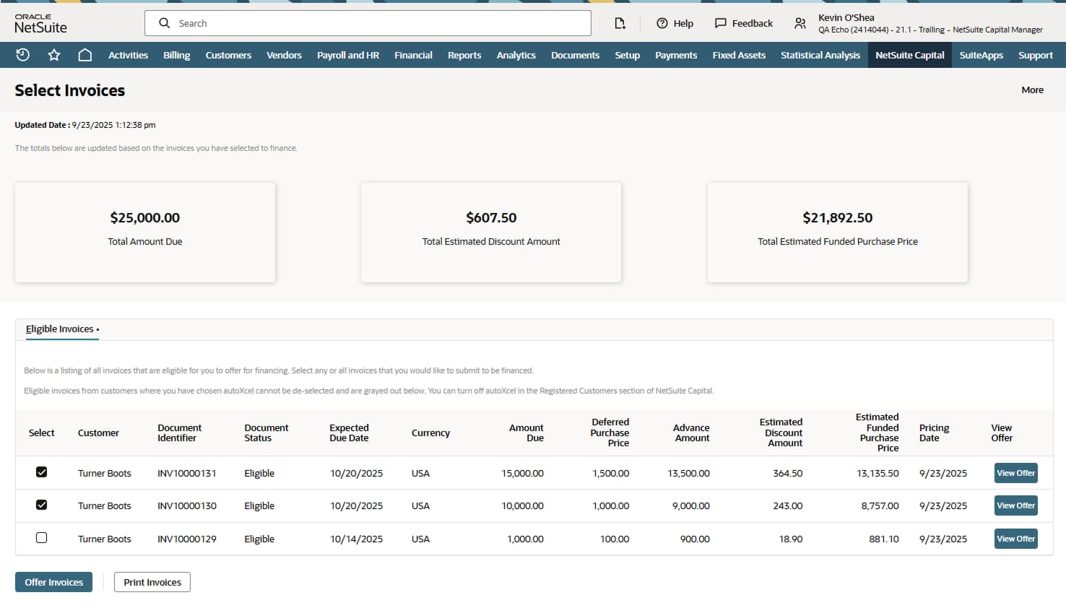View Offer for invoice INV10000129
This screenshot has height=608, width=1066.
point(1015,538)
